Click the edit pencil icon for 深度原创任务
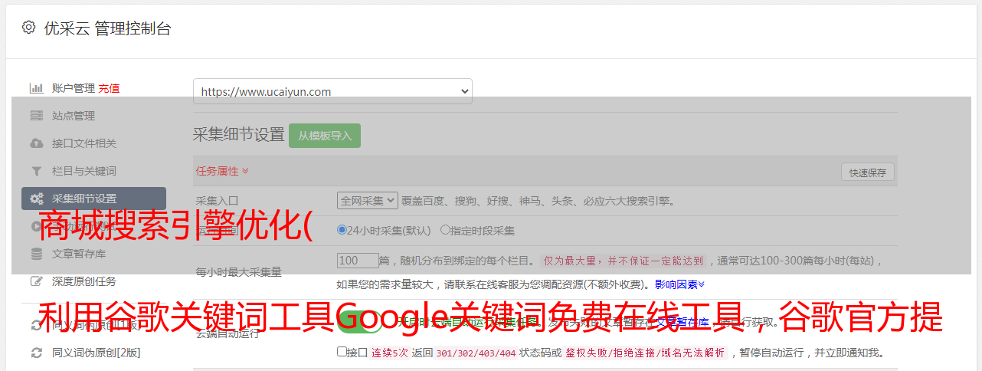The height and width of the screenshot is (371, 982). tap(36, 281)
